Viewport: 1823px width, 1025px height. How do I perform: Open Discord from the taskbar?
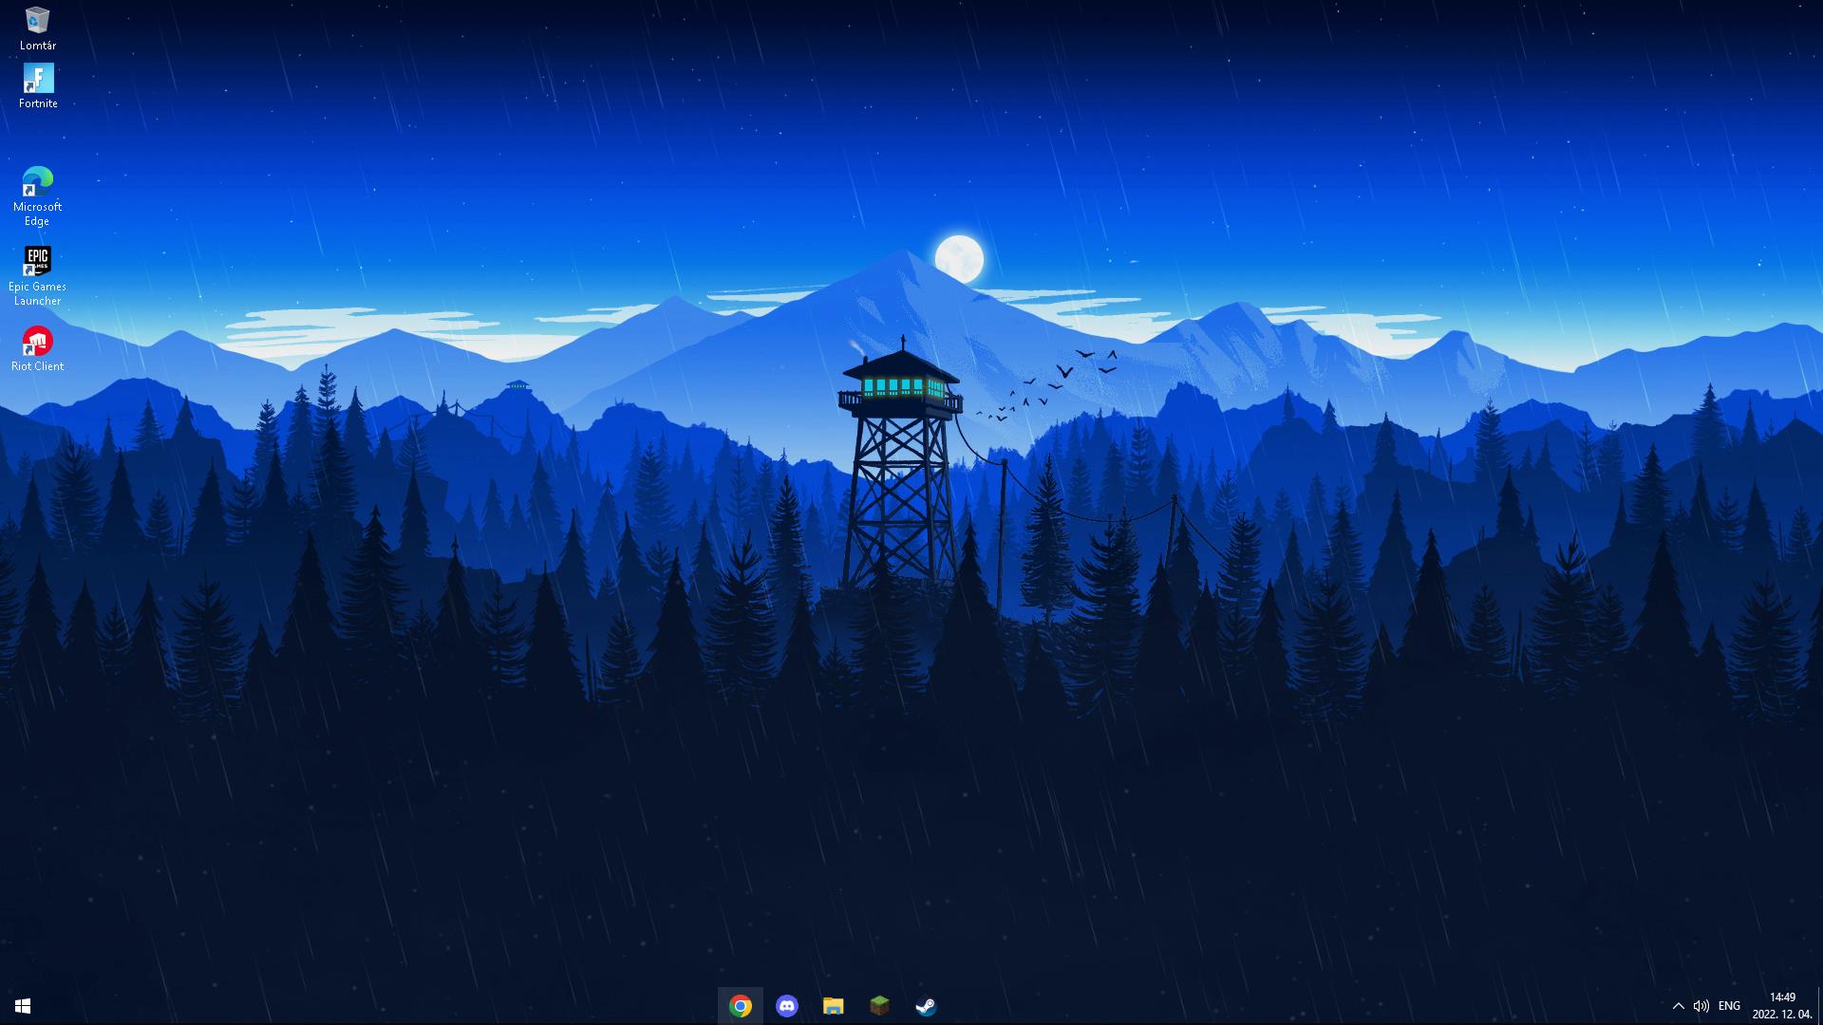click(787, 1006)
